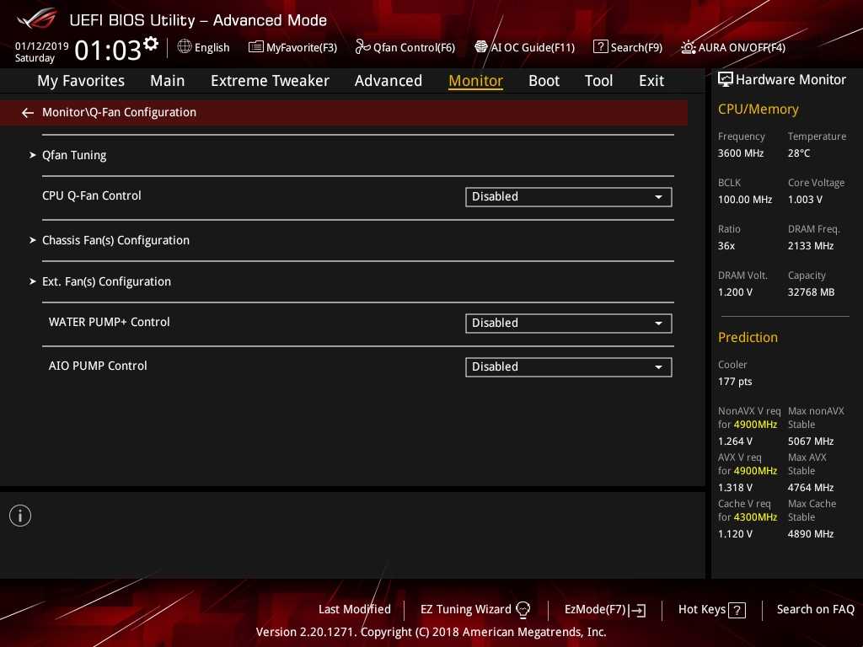This screenshot has width=863, height=647.
Task: Click the EZ Tuning Wizard bulb icon
Action: coord(523,610)
